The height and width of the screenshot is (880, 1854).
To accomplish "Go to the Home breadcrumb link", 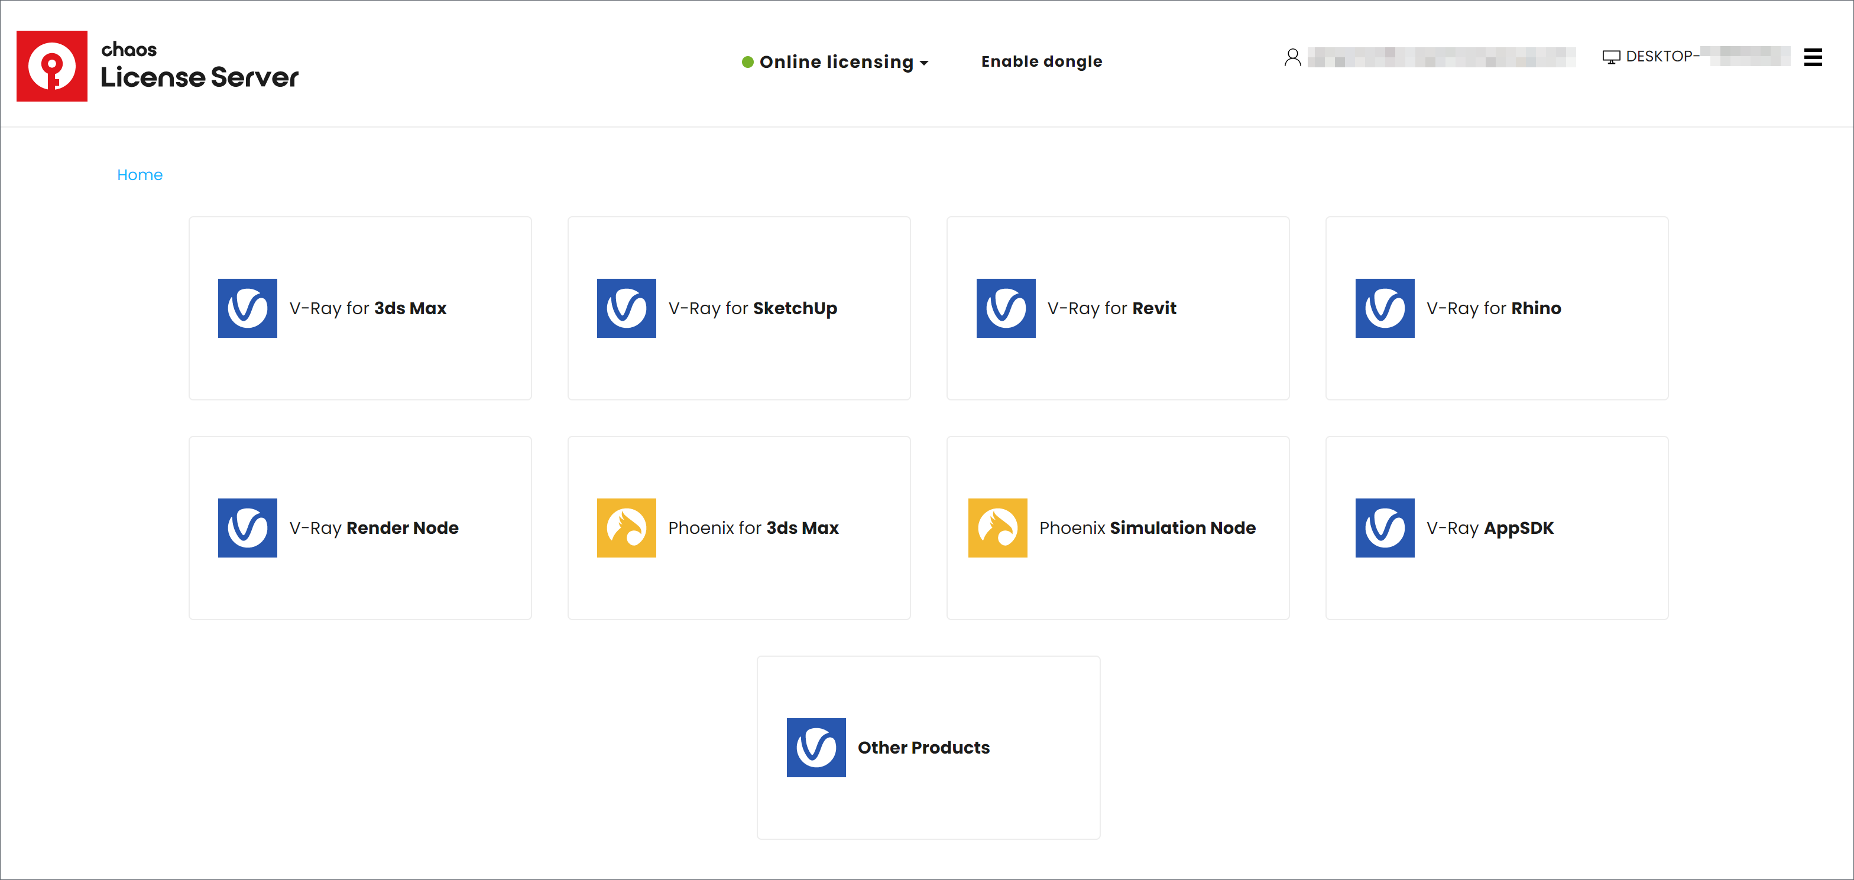I will (140, 175).
